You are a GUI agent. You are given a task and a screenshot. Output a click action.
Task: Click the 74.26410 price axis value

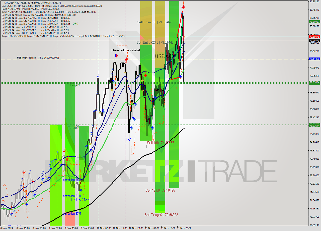pos(314,142)
